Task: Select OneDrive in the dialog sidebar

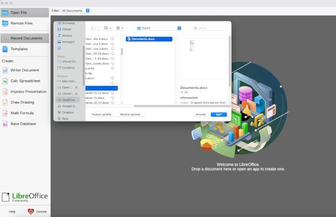Action: point(68,100)
